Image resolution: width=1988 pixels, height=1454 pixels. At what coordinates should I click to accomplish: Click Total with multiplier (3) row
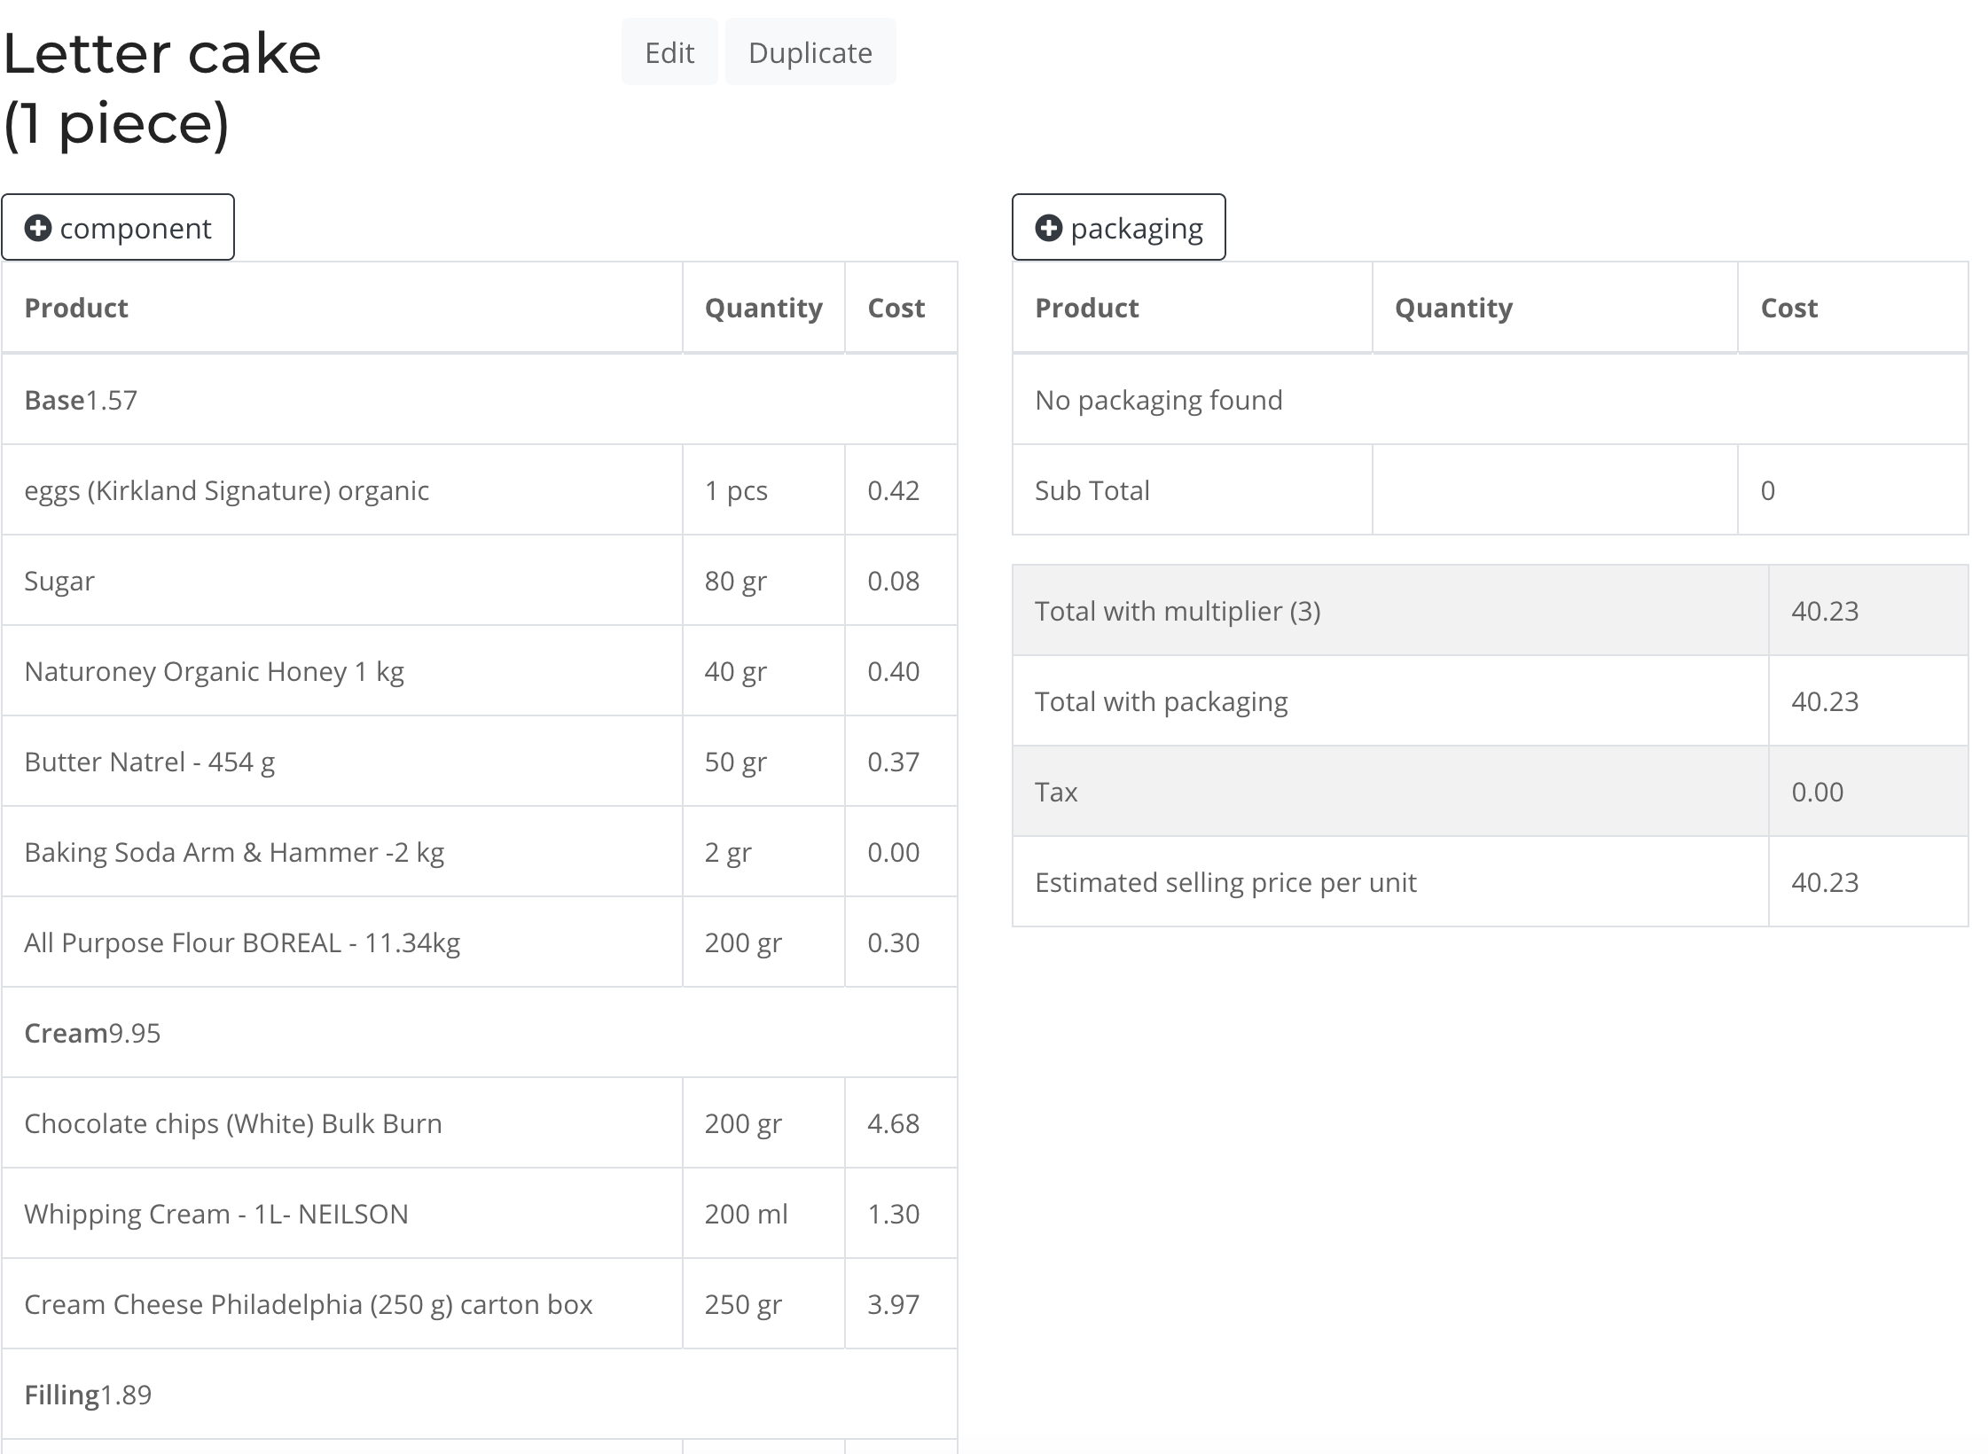(1177, 611)
